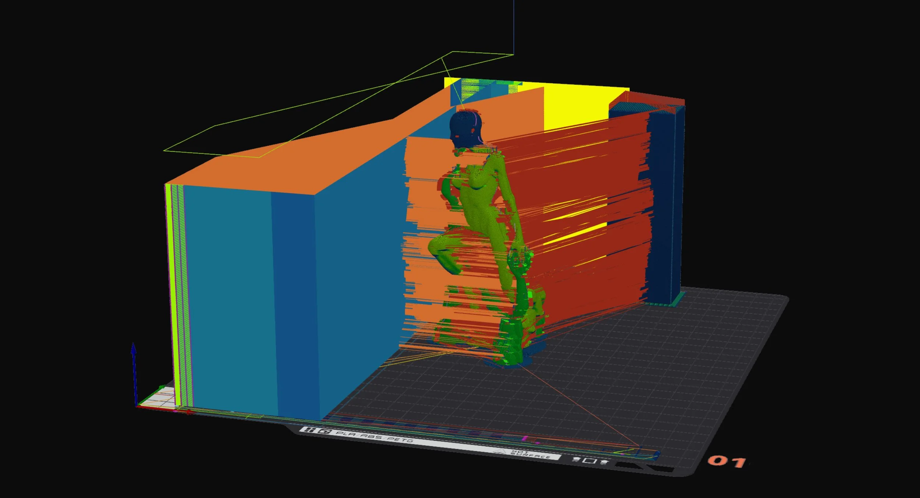
Task: Click the square icon between nozzle symbols
Action: click(x=589, y=461)
